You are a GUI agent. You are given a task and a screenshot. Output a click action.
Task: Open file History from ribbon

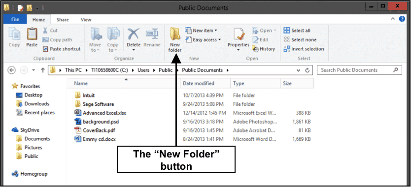click(x=264, y=49)
